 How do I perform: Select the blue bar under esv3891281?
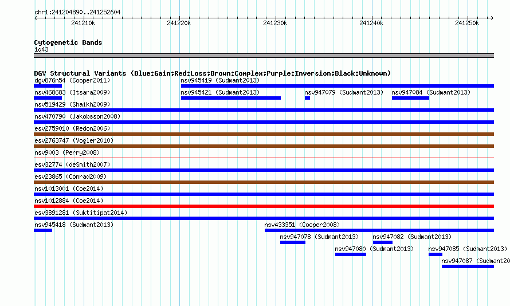coord(264,218)
